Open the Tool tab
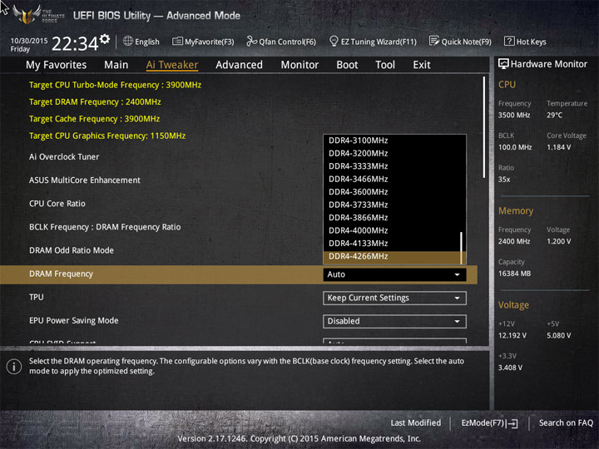Viewport: 599px width, 449px height. point(385,65)
